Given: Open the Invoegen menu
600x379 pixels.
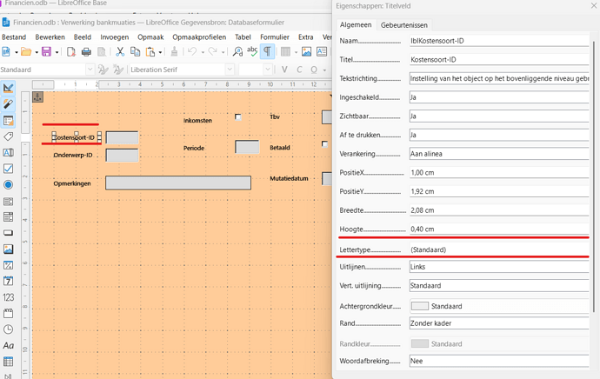Looking at the screenshot, I should 115,37.
